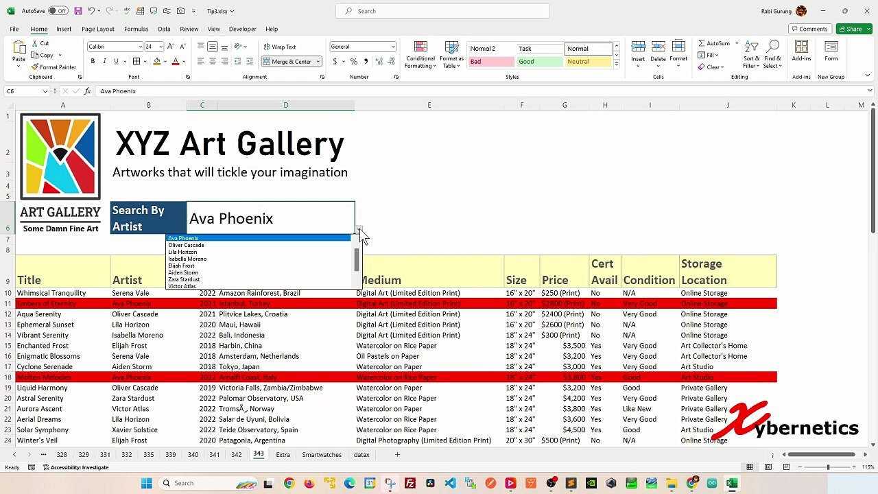Image resolution: width=878 pixels, height=494 pixels.
Task: Apply the red font color A
Action: (x=176, y=61)
